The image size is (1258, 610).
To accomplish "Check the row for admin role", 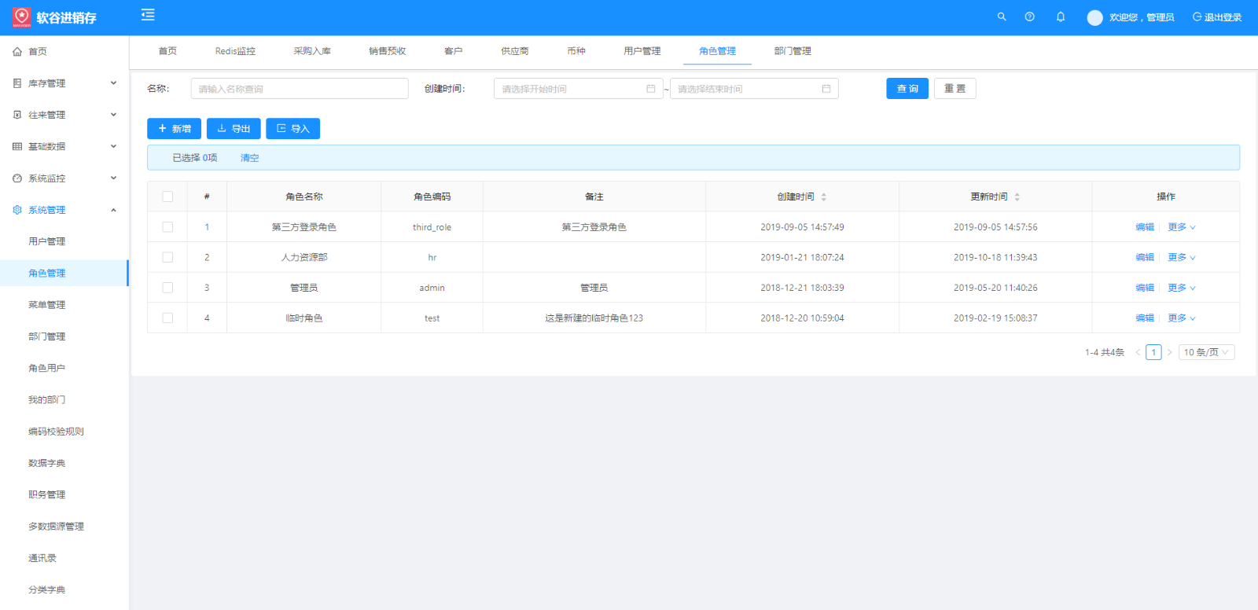I will point(167,288).
